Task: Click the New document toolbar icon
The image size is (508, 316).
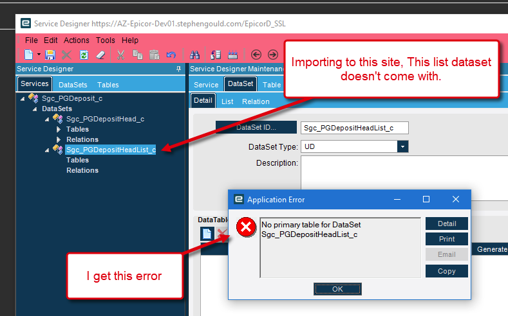Action: point(29,55)
